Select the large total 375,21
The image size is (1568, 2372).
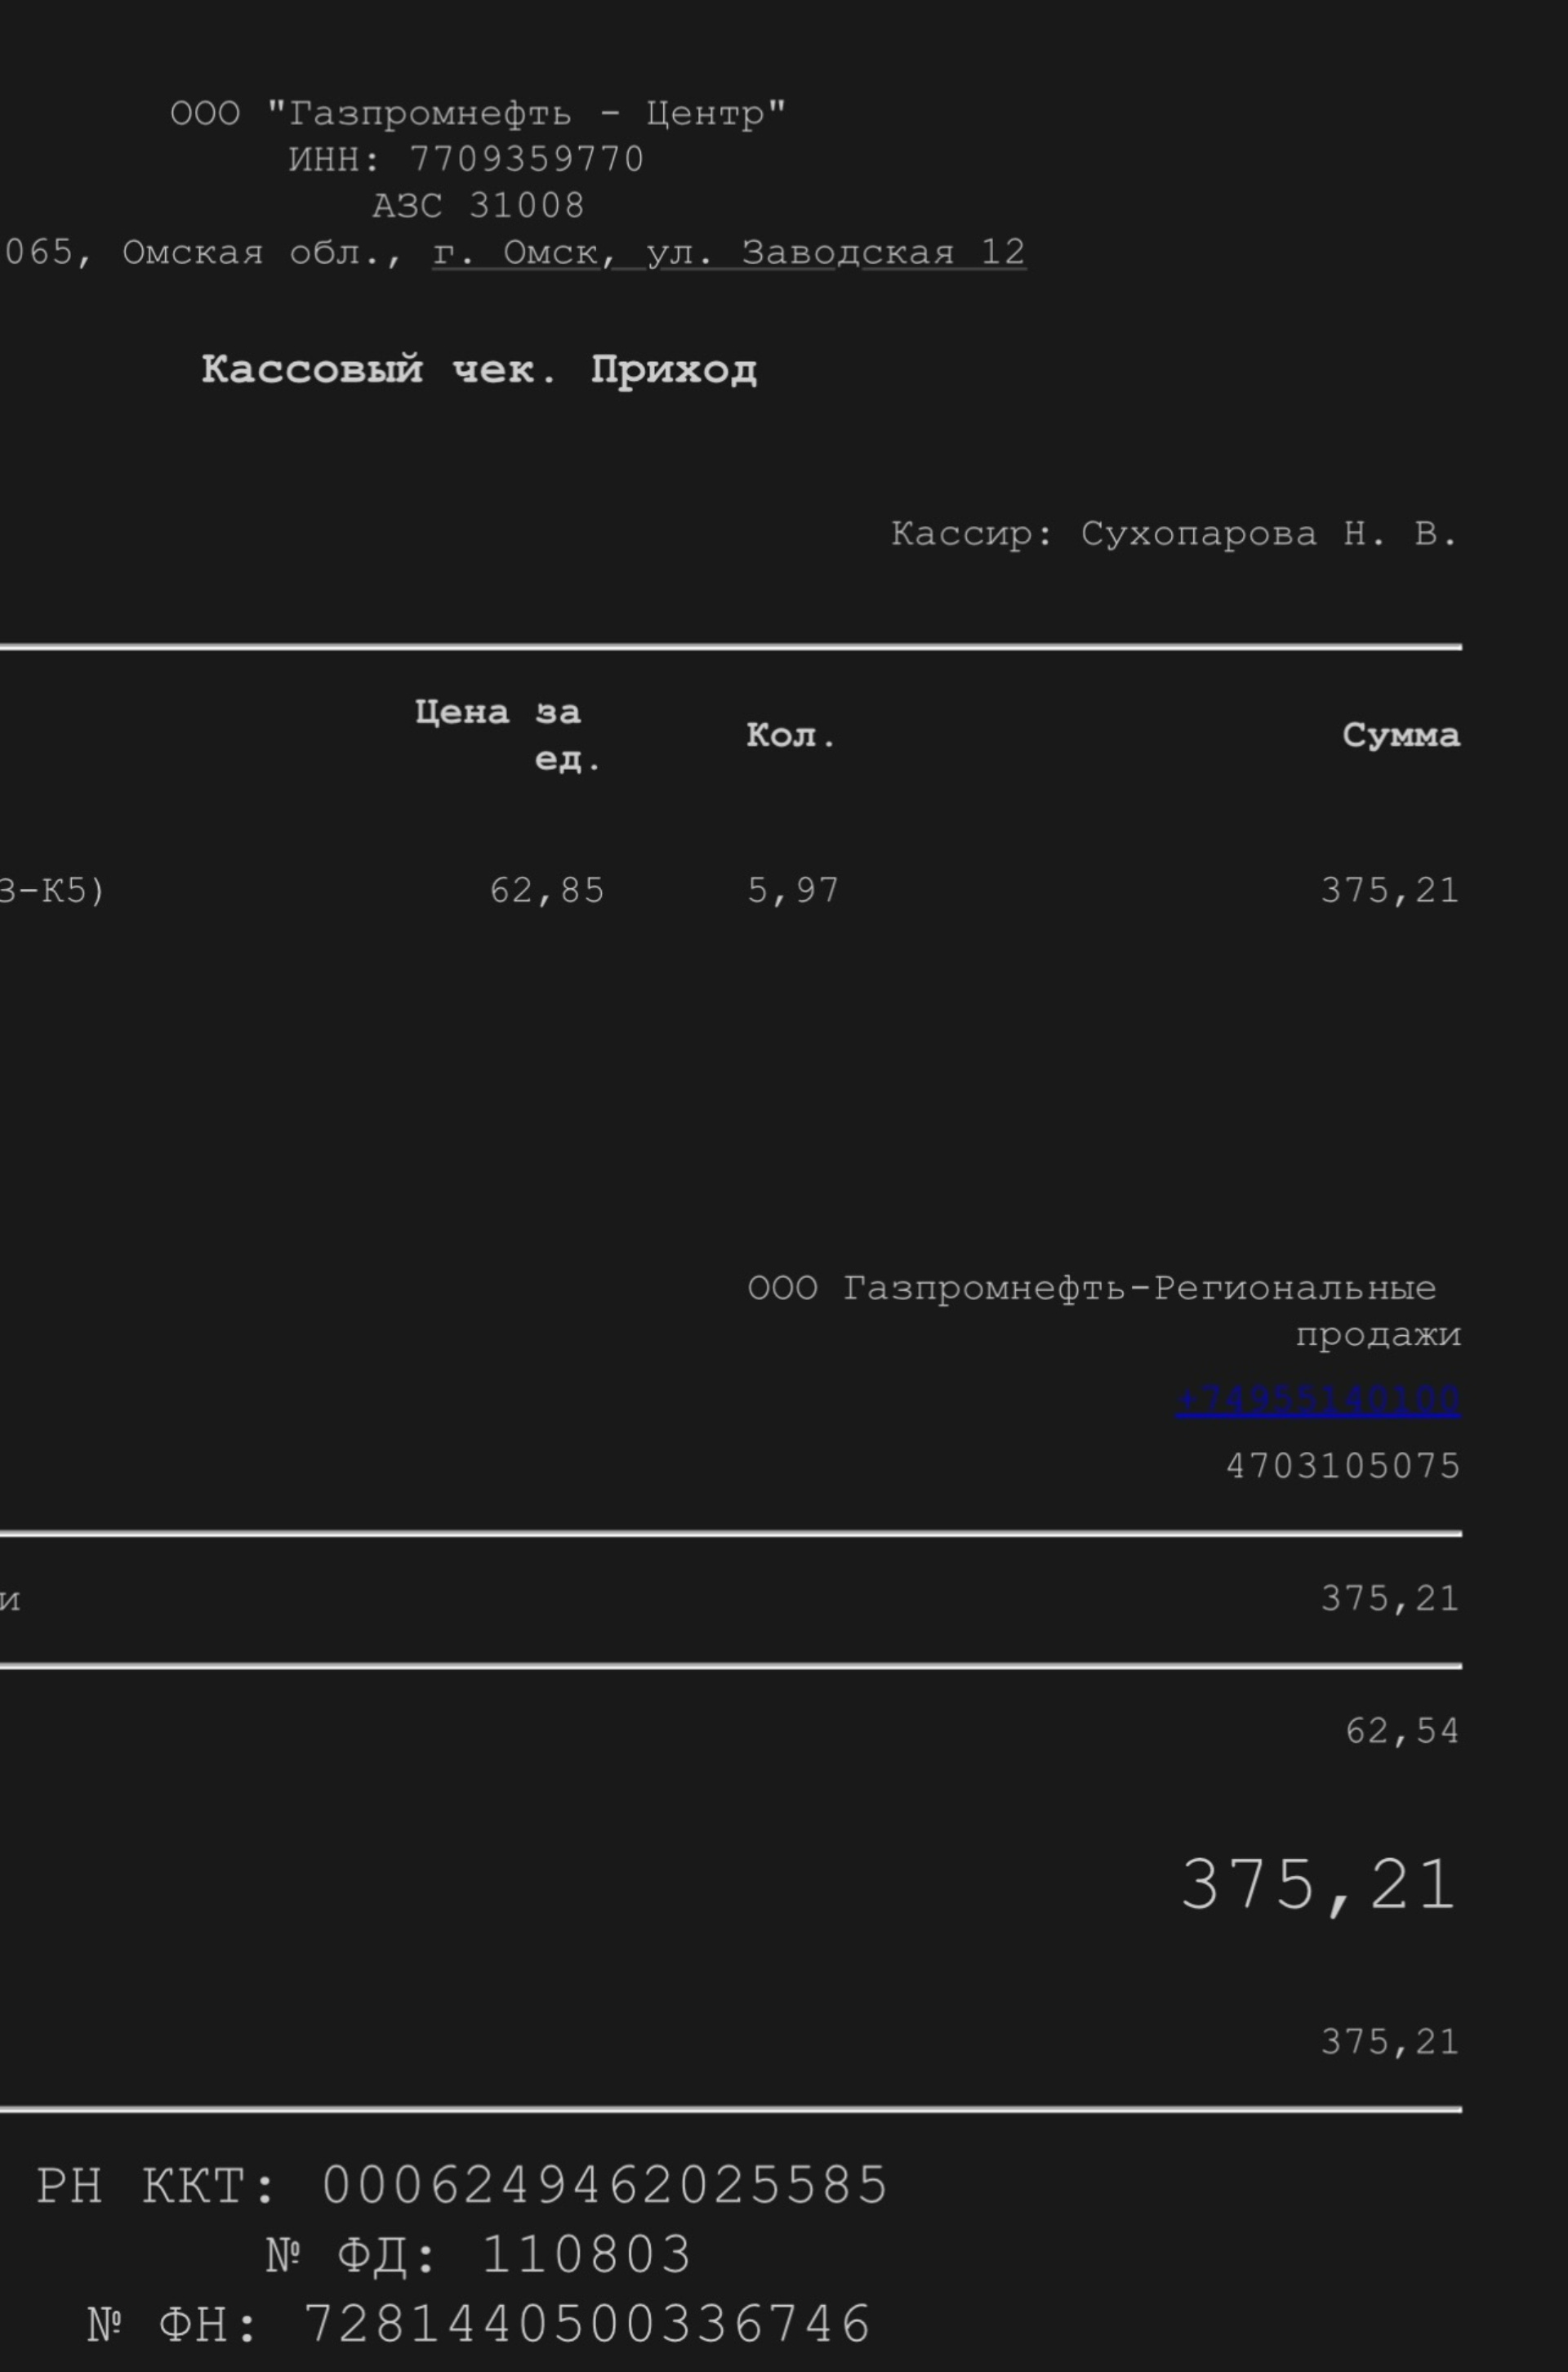(x=1318, y=1886)
